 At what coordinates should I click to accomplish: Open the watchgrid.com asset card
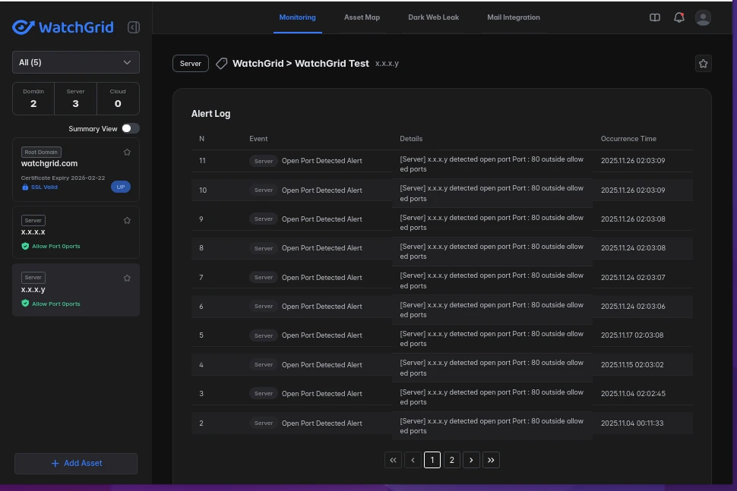click(x=76, y=170)
